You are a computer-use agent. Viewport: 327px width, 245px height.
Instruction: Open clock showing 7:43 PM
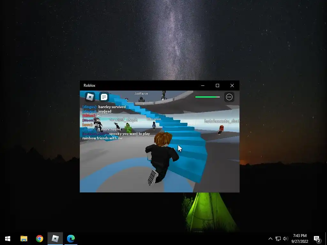pyautogui.click(x=300, y=239)
